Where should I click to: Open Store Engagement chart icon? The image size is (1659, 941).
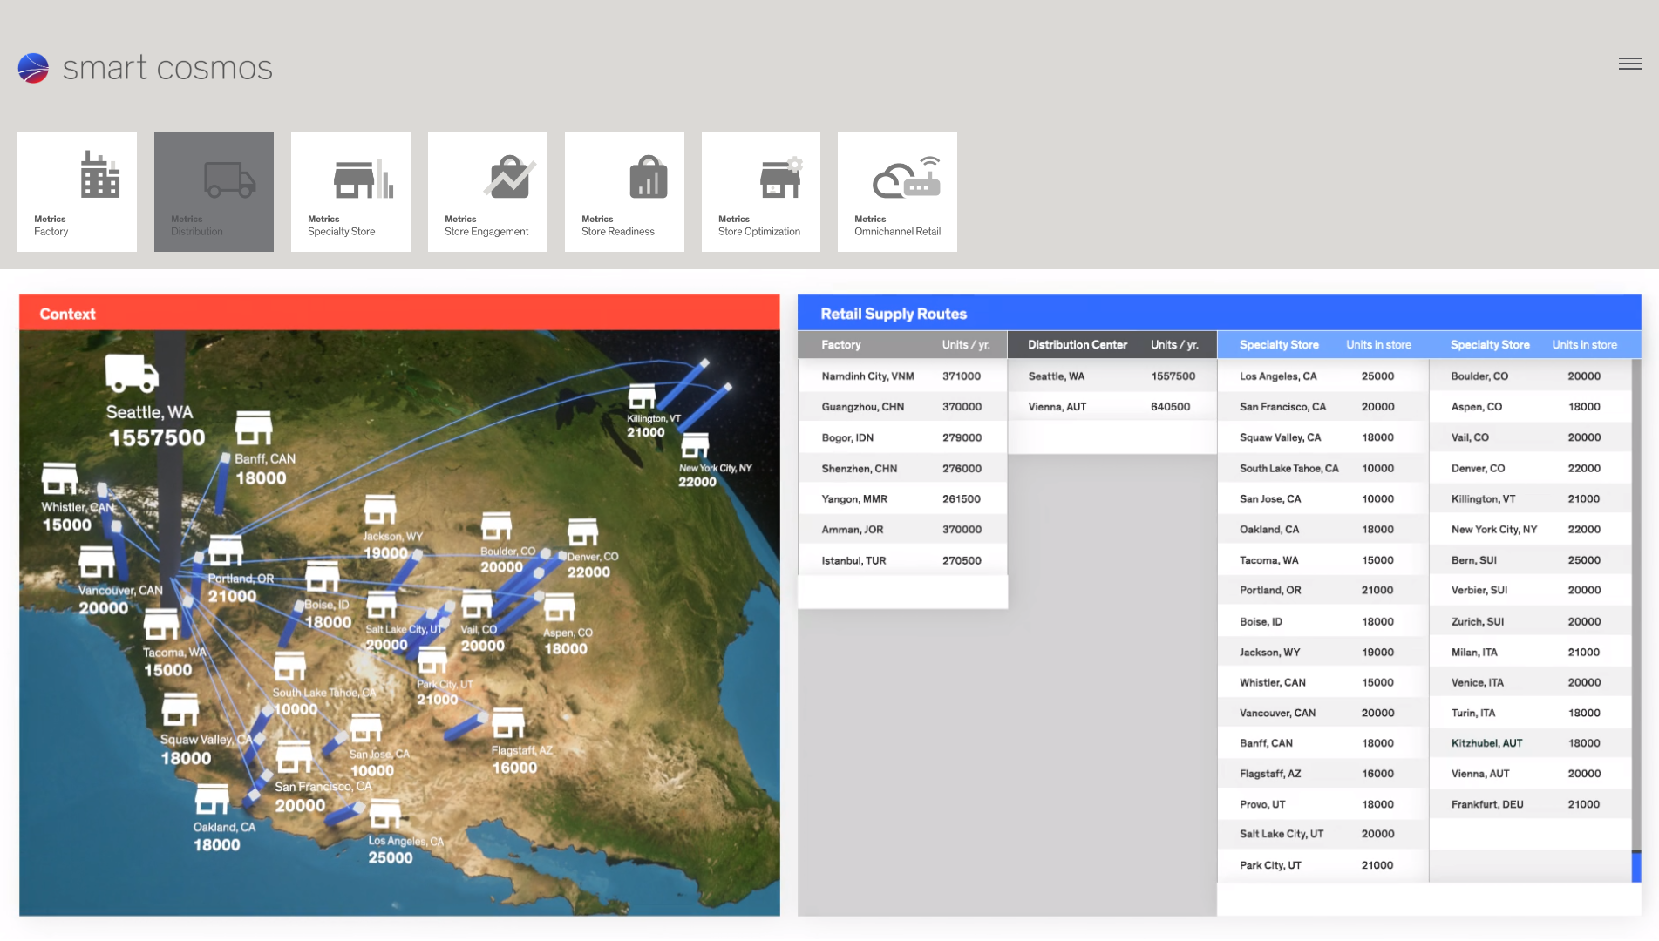509,178
